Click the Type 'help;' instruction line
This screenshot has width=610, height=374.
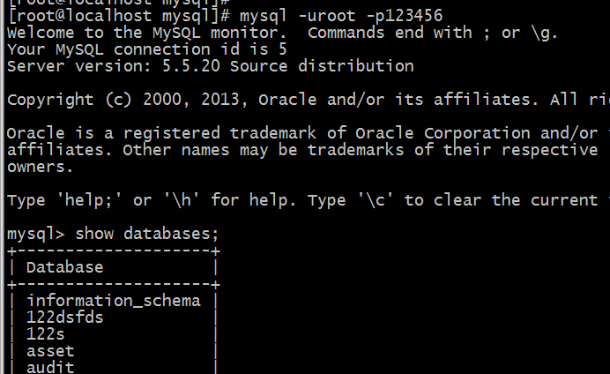(x=309, y=200)
